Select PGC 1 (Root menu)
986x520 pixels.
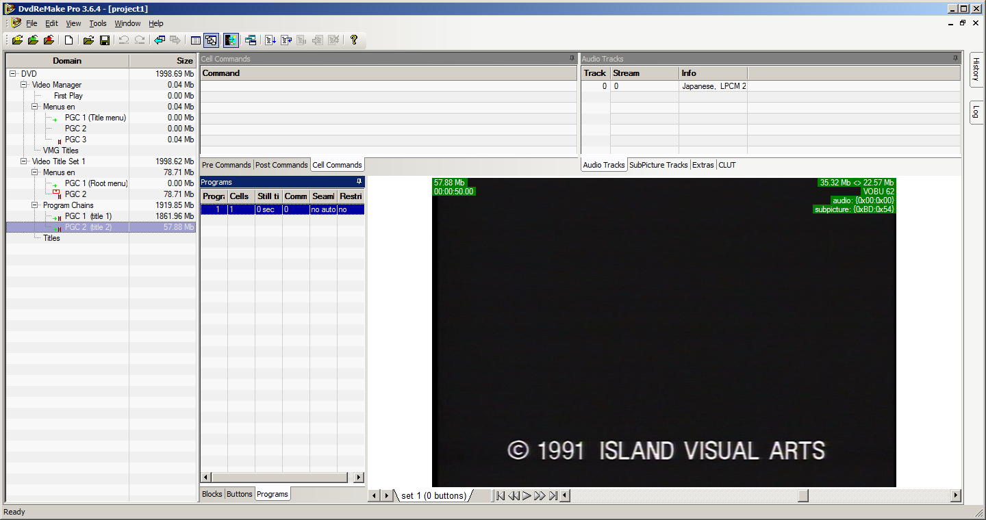[x=97, y=183]
